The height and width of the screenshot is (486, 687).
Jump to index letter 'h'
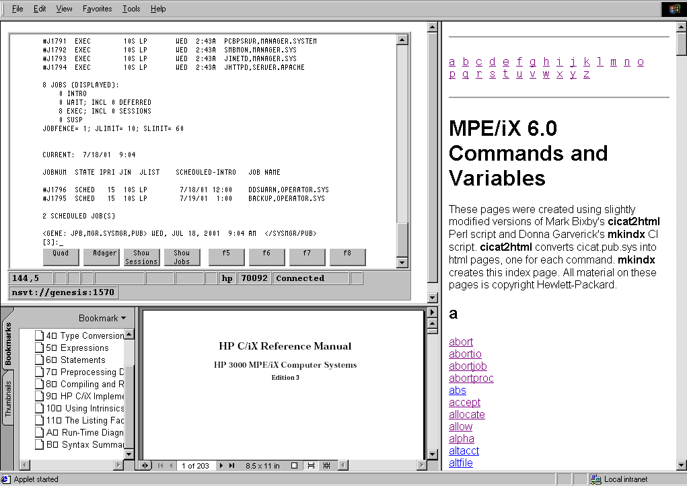(546, 62)
